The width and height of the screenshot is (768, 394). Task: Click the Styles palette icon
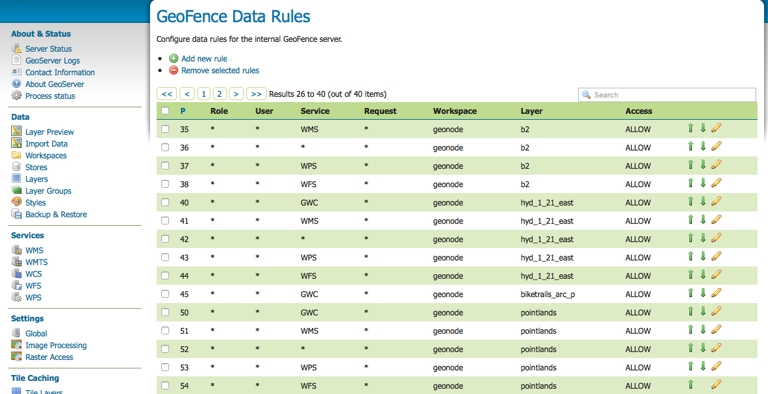click(x=16, y=202)
